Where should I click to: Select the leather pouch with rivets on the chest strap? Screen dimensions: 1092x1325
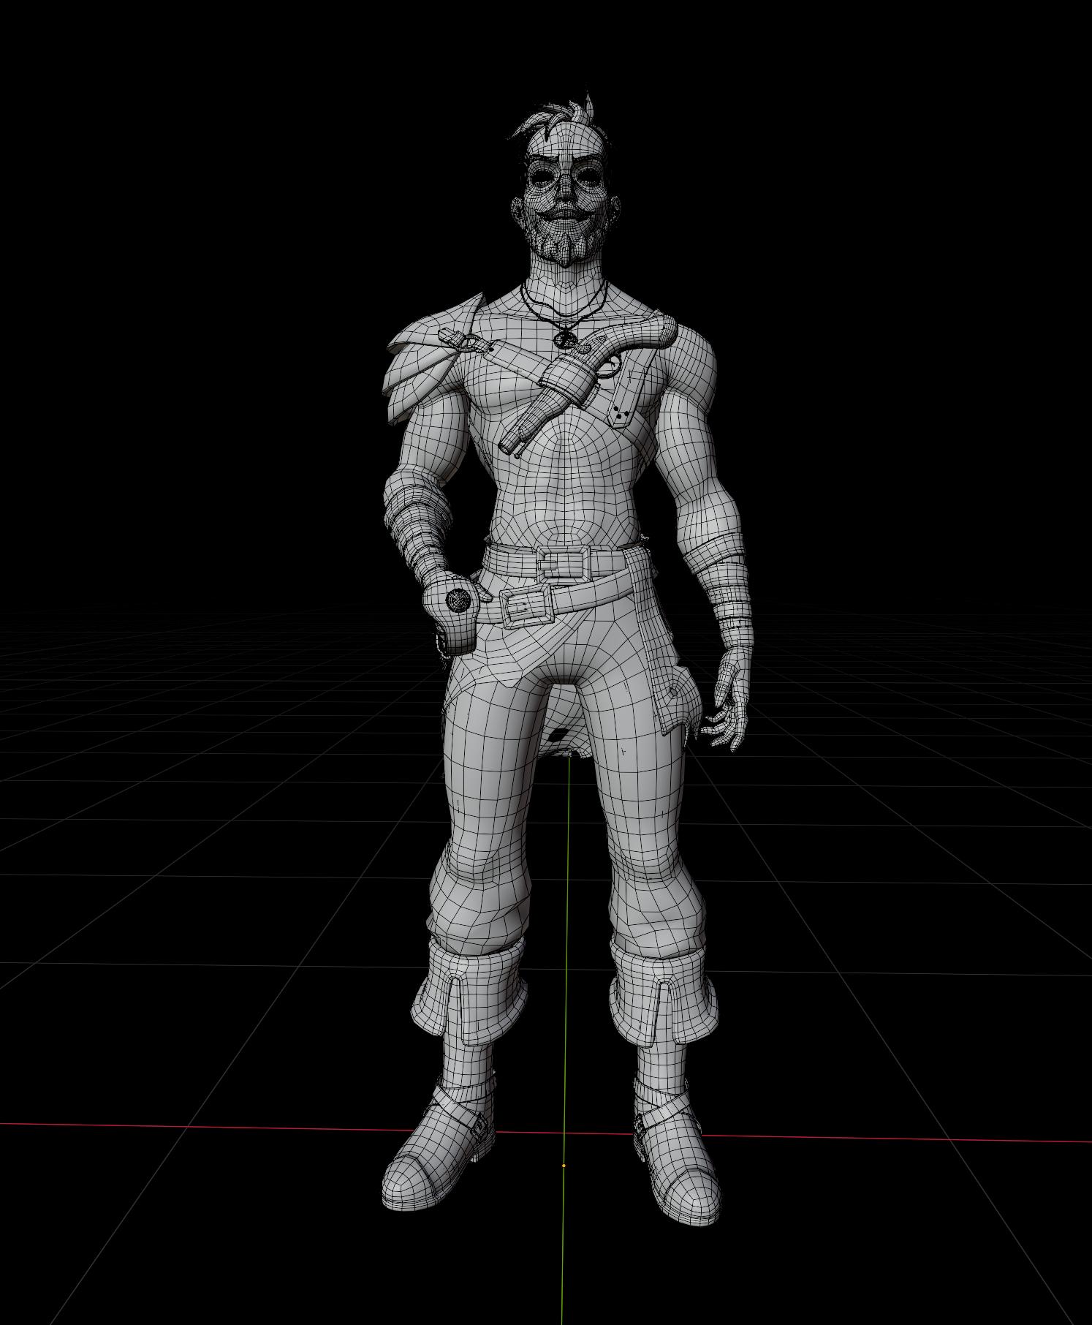pyautogui.click(x=626, y=396)
